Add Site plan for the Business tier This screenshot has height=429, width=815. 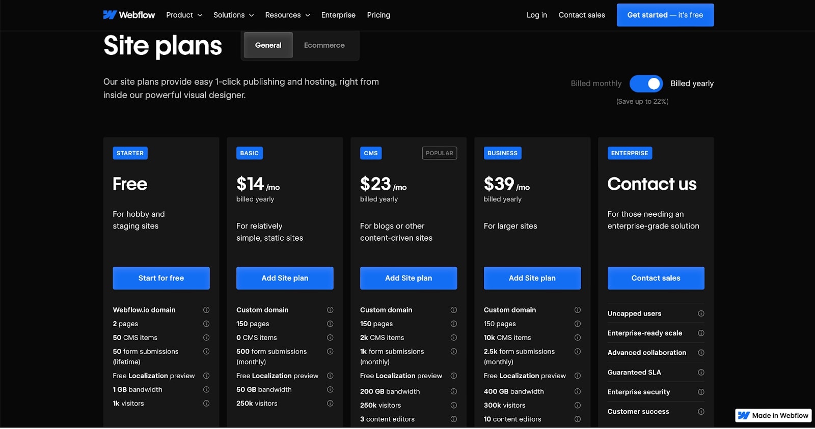(532, 278)
